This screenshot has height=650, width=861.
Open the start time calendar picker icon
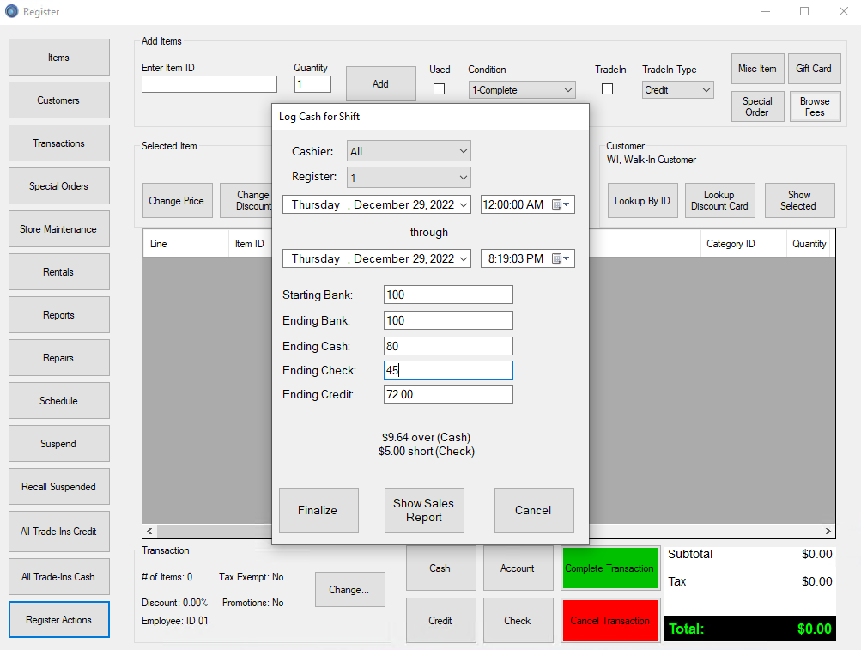[561, 205]
